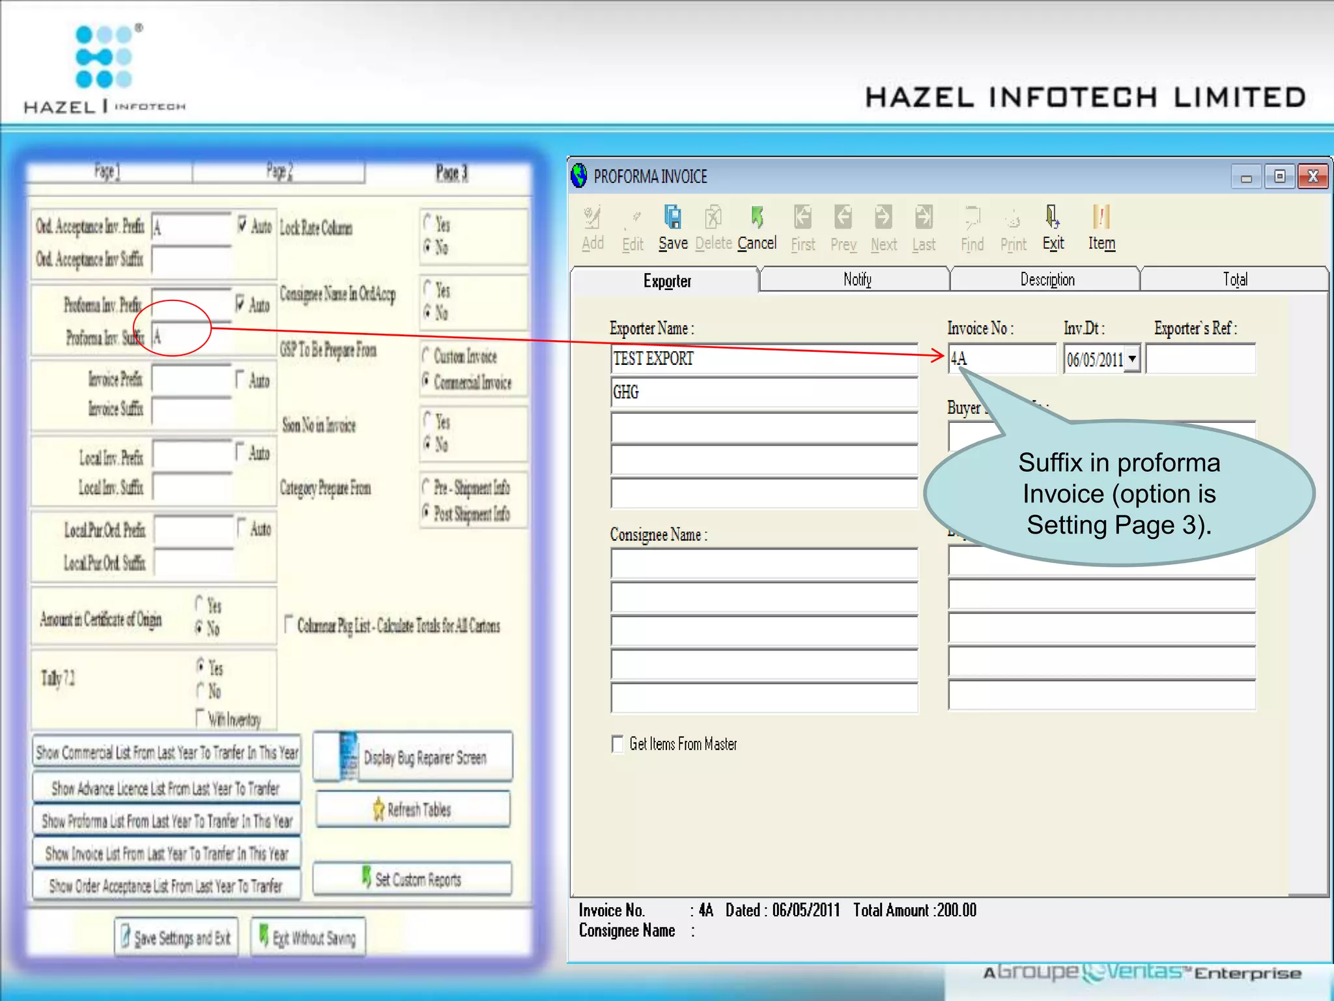Enable Tally With Inventory checkbox
Image resolution: width=1334 pixels, height=1001 pixels.
click(201, 718)
